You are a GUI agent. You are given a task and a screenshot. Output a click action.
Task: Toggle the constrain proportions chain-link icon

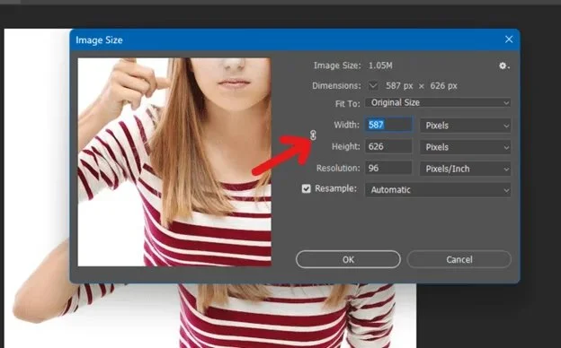[313, 135]
